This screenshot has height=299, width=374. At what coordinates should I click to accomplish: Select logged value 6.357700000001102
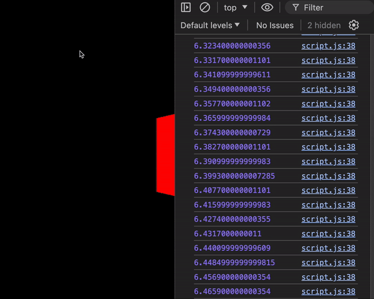coord(232,104)
